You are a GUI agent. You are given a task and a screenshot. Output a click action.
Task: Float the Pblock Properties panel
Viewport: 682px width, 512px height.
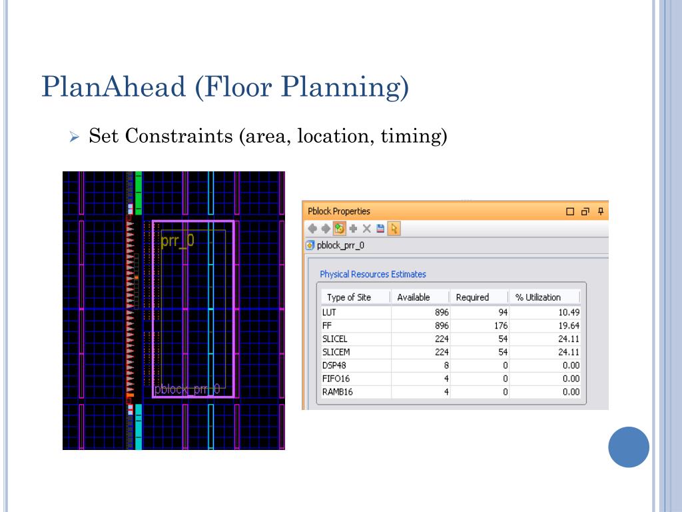coord(585,211)
